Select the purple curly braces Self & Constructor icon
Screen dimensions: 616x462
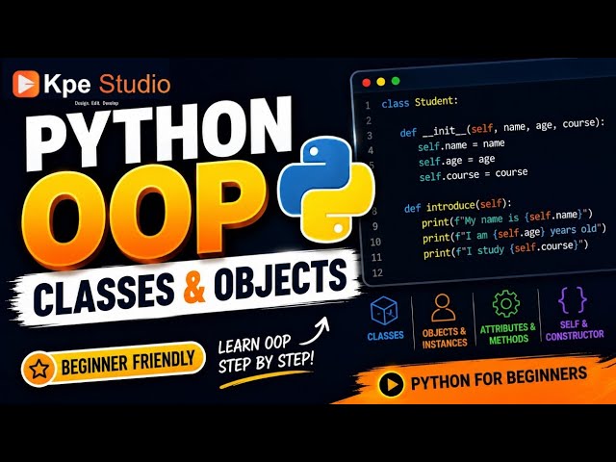click(573, 300)
